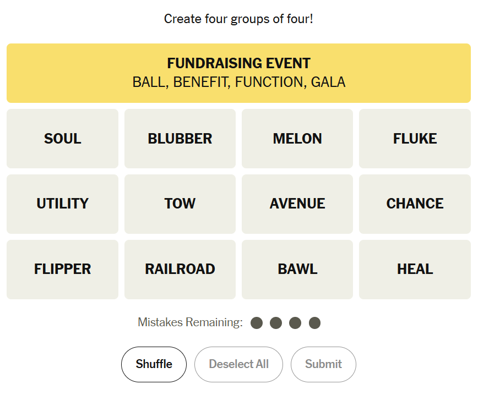Image resolution: width=478 pixels, height=395 pixels.
Task: Pick the MELON tile
Action: tap(297, 139)
